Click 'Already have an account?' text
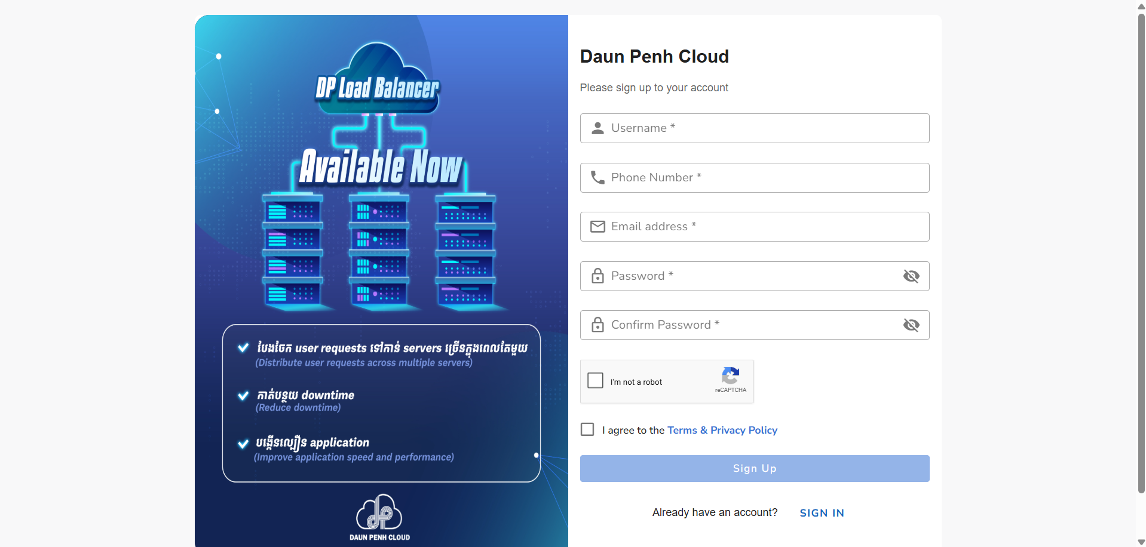The height and width of the screenshot is (547, 1146). 715,512
